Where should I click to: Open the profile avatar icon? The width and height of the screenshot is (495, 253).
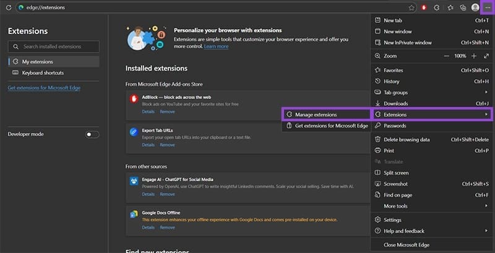pos(475,7)
